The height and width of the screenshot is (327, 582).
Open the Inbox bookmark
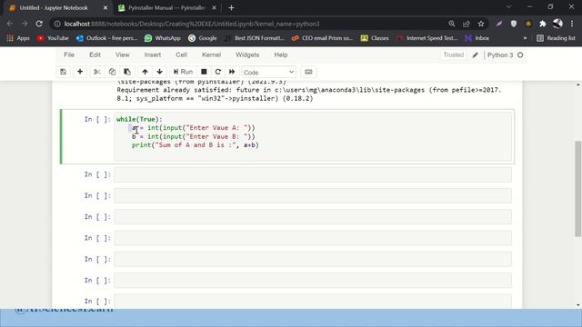(477, 38)
